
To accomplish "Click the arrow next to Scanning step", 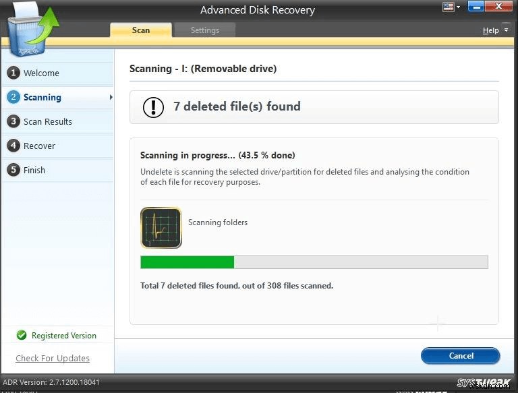I will point(111,97).
